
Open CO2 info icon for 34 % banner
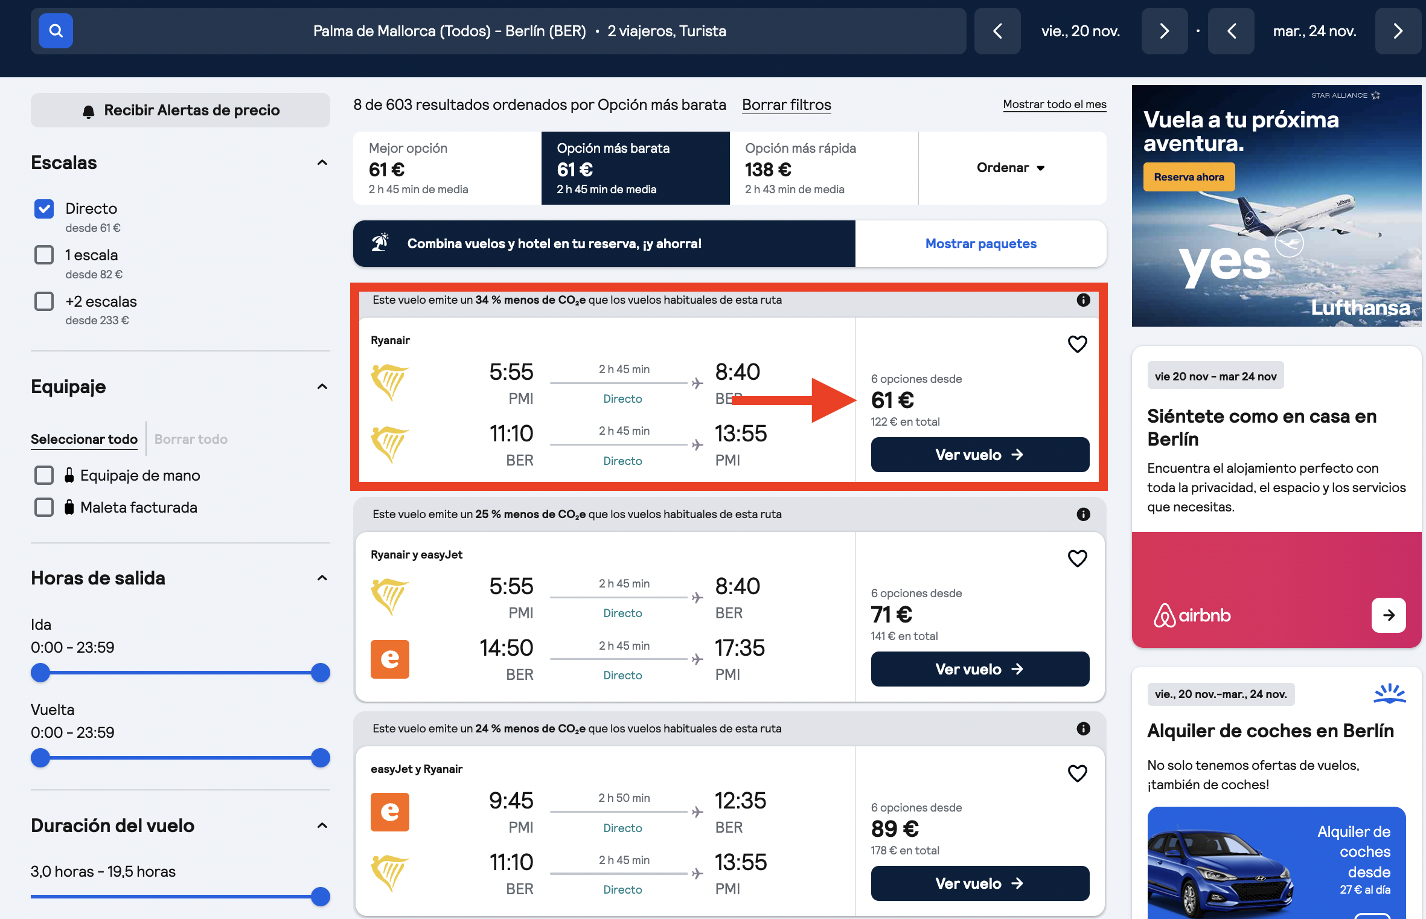pos(1084,300)
